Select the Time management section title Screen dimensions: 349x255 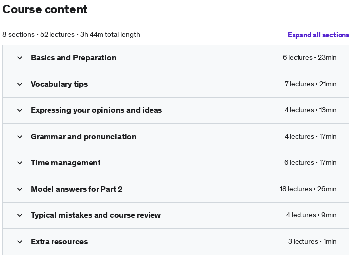pos(66,163)
